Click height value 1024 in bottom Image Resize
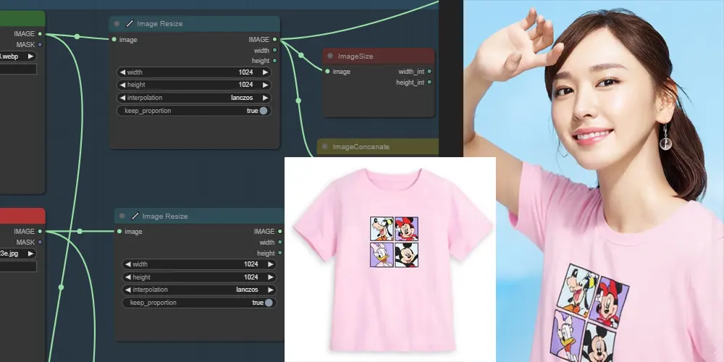The height and width of the screenshot is (362, 724). (x=251, y=277)
